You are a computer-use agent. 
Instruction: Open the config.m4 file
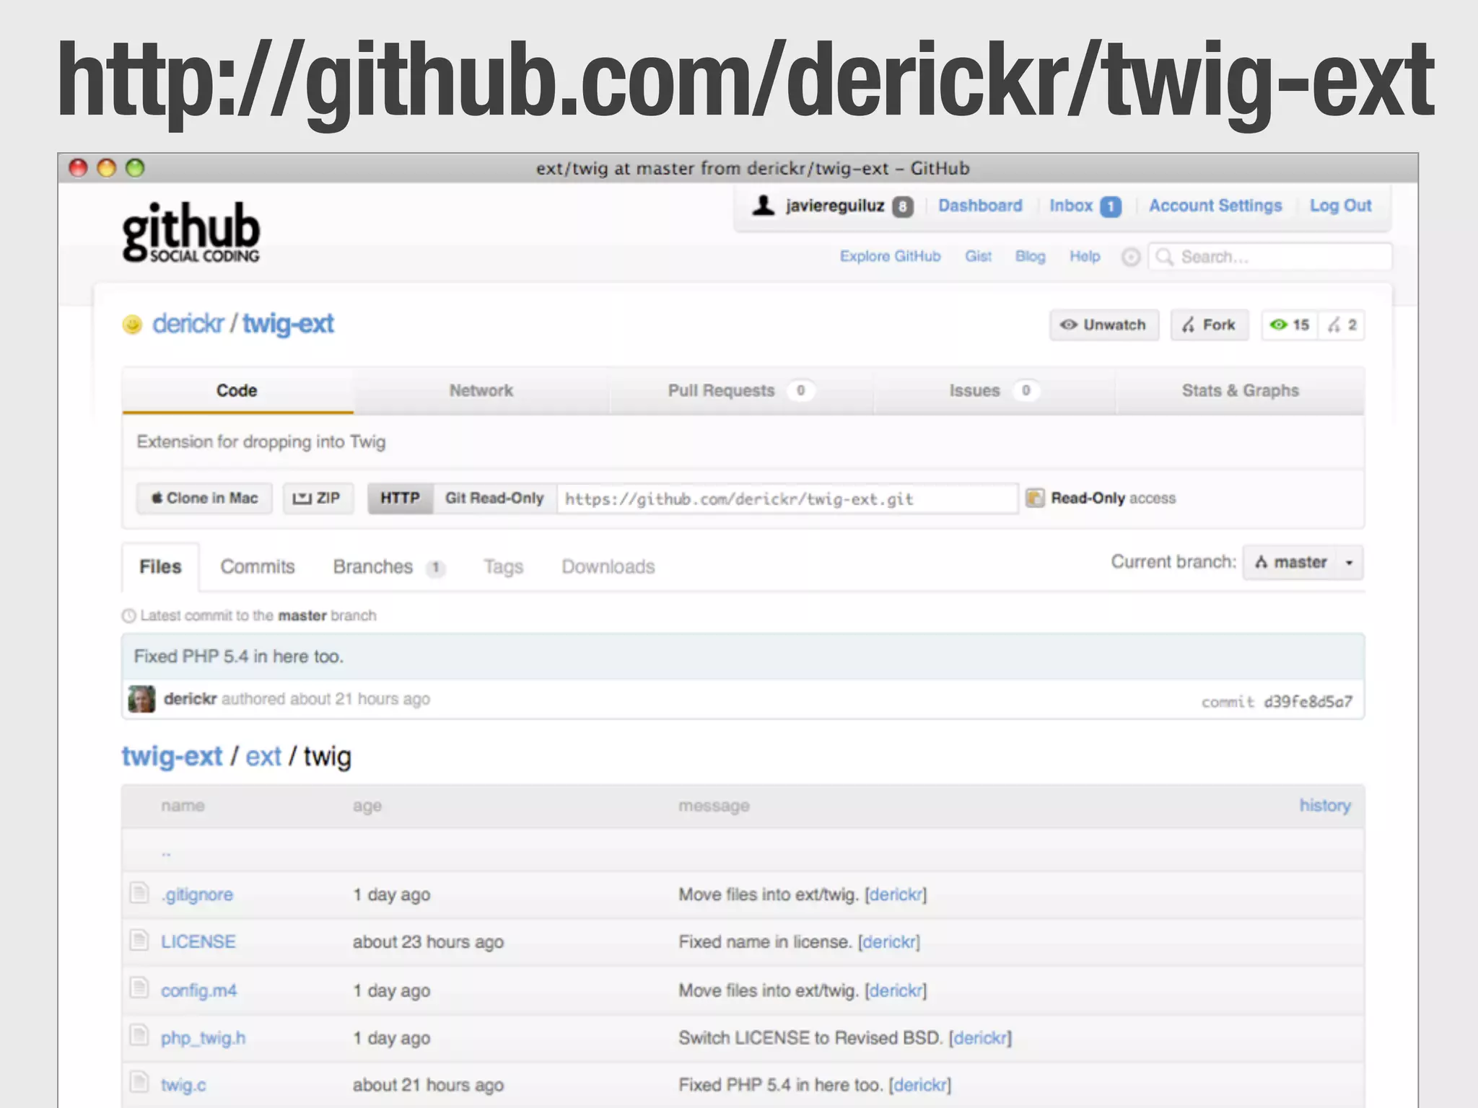198,990
